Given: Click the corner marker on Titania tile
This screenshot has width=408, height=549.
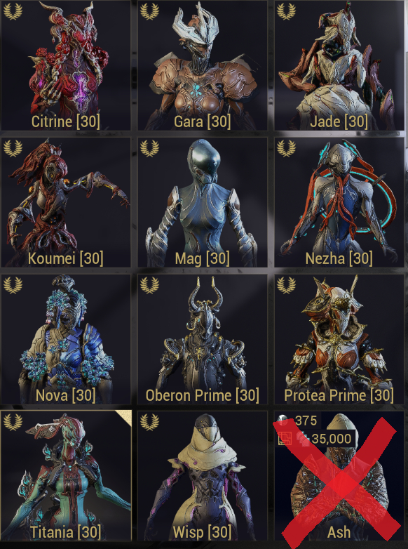Looking at the screenshot, I should [x=124, y=418].
